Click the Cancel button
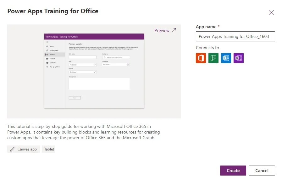The image size is (282, 179). pos(262,171)
